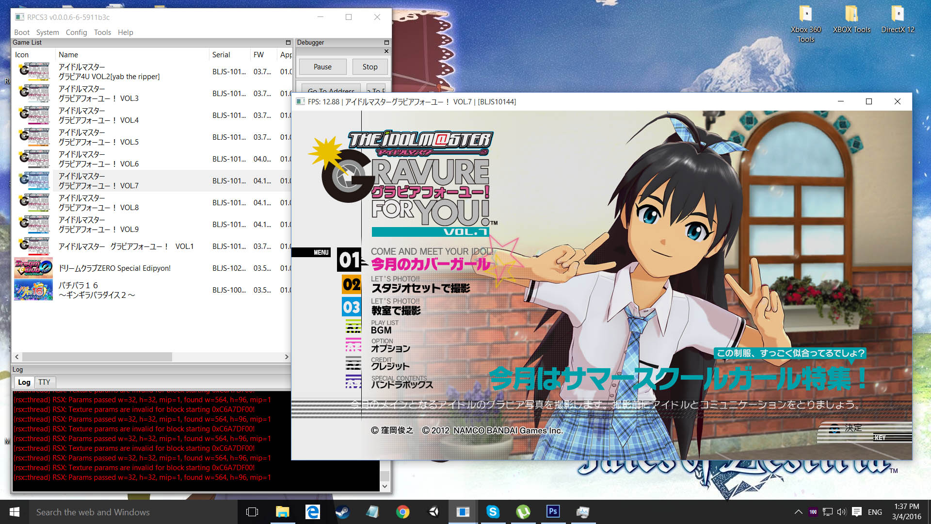The height and width of the screenshot is (524, 931).
Task: Select the Dream Club ZERO game icon
Action: (33, 268)
